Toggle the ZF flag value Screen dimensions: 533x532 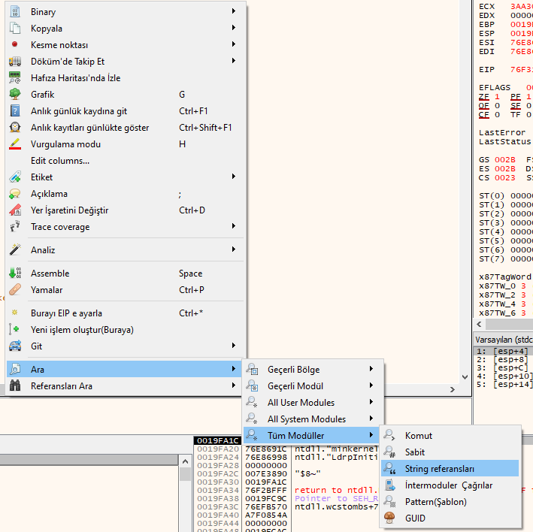coord(497,97)
